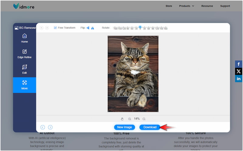This screenshot has height=151, width=243.
Task: Go to previous step with left arrow
Action: pyautogui.click(x=43, y=127)
